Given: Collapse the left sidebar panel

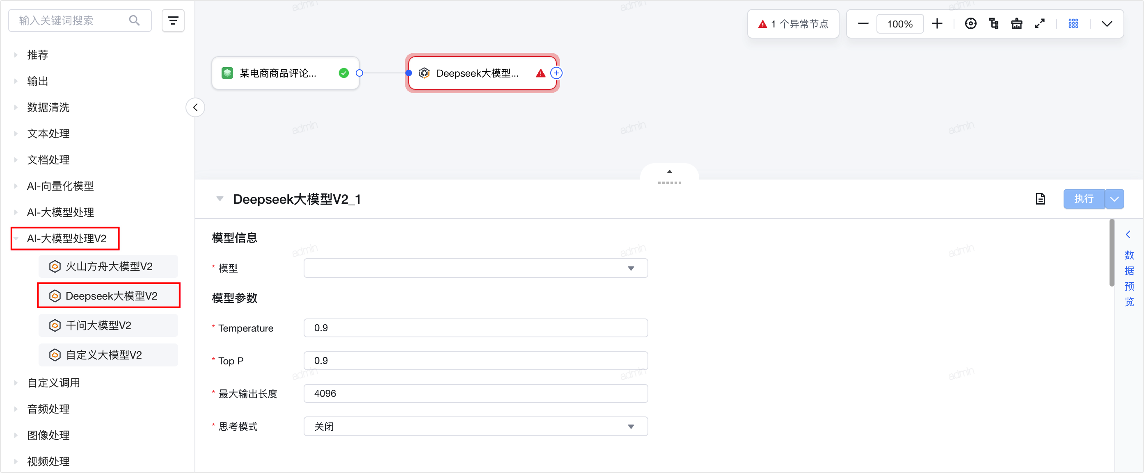Looking at the screenshot, I should (195, 107).
